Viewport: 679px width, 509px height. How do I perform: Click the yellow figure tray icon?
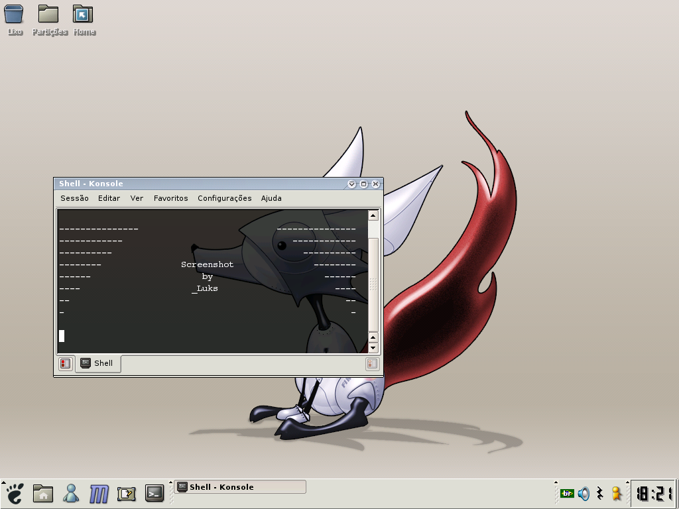coord(616,493)
